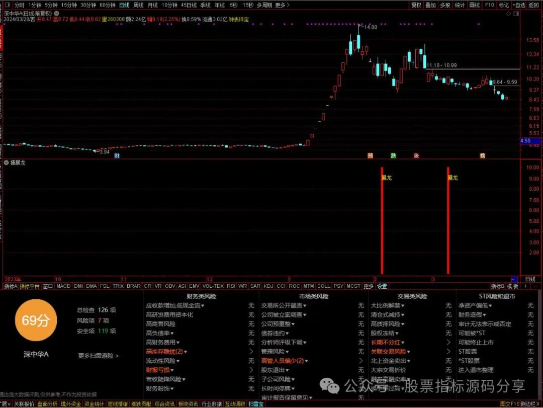Open the 资金统计 bottom tab
This screenshot has height=408, width=543.
click(94, 404)
